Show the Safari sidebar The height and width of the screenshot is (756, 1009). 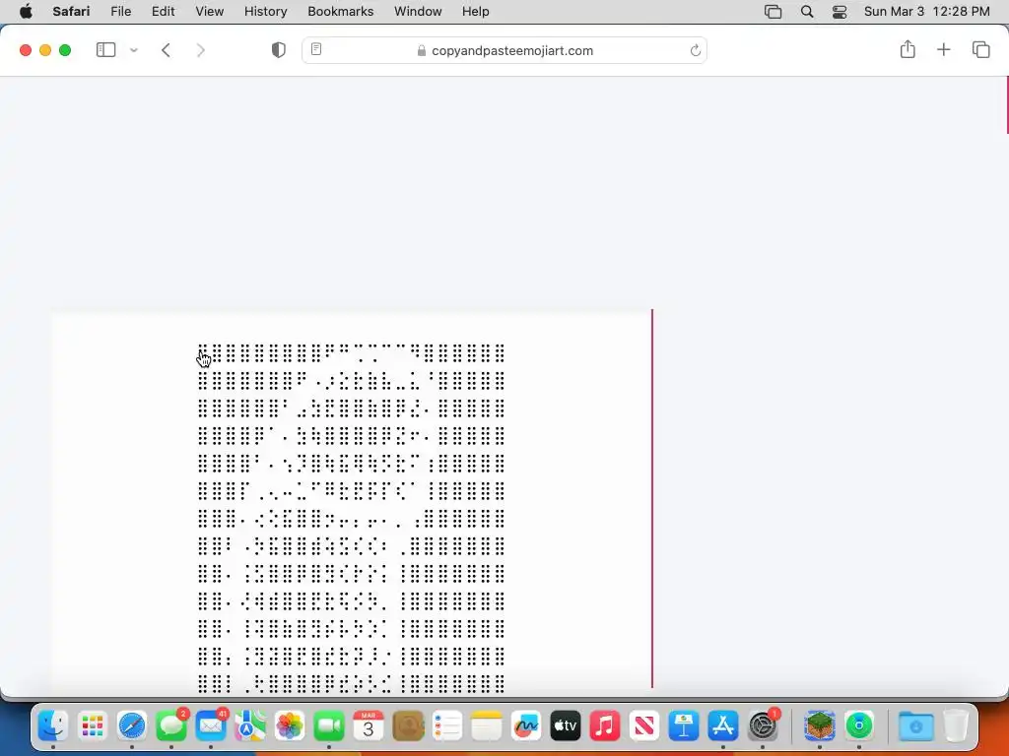(x=105, y=50)
